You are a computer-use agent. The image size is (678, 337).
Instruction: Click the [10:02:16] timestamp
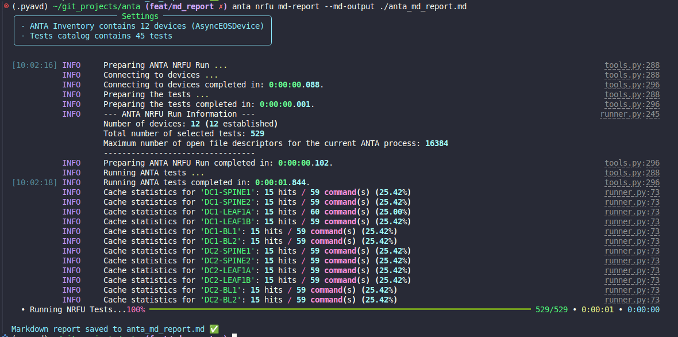point(34,65)
